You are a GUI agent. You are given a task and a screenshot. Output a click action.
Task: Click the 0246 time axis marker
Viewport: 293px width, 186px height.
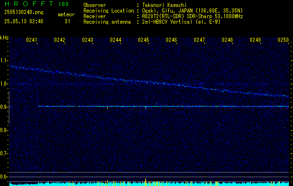(171, 40)
